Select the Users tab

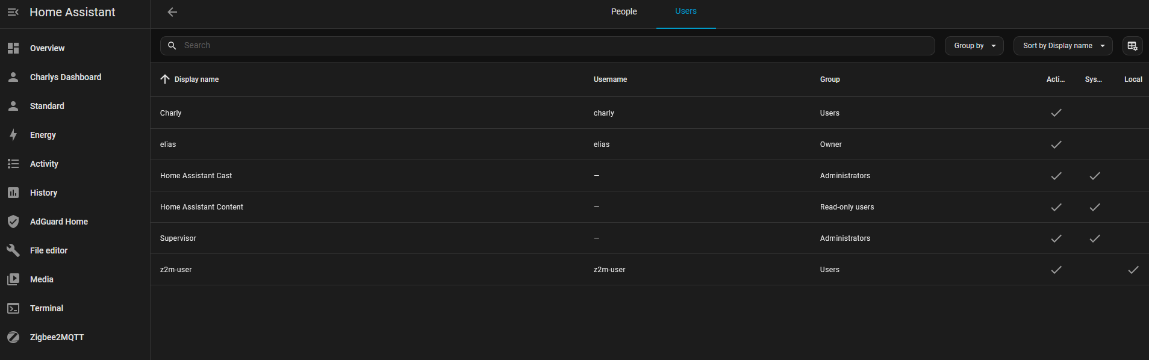click(686, 12)
